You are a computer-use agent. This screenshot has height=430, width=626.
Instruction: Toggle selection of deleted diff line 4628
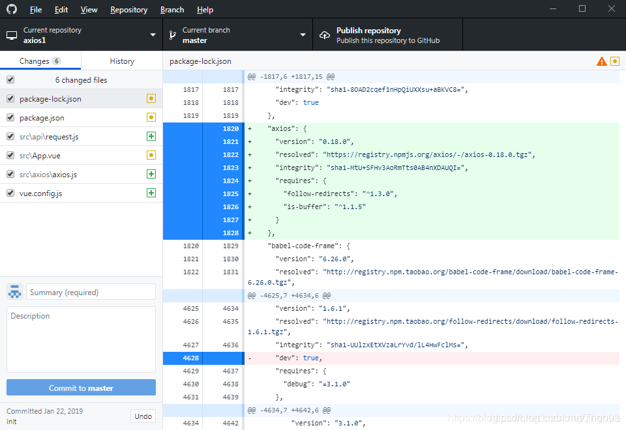pyautogui.click(x=203, y=358)
